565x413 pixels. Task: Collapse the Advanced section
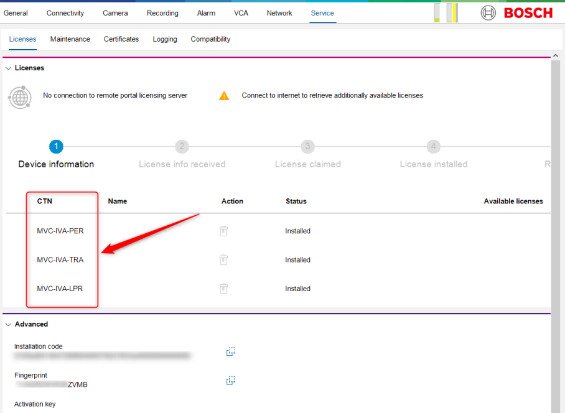(x=8, y=324)
